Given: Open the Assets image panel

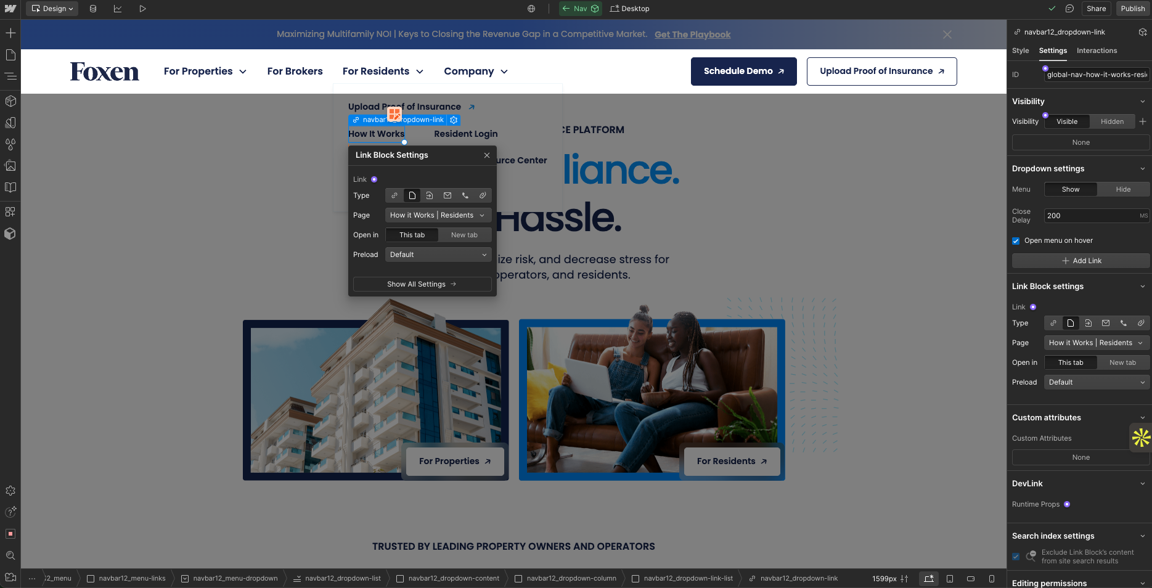Looking at the screenshot, I should (x=10, y=166).
